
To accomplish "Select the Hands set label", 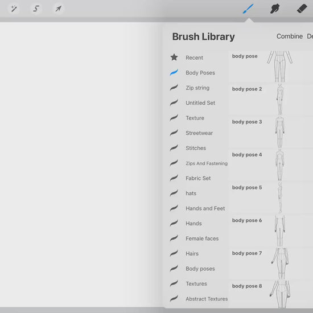I will (193, 224).
